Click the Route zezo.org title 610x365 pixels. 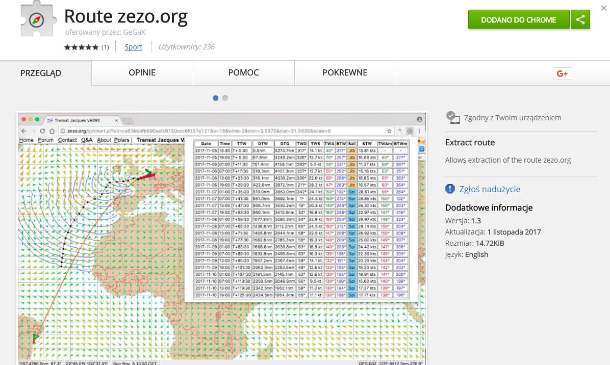(126, 16)
